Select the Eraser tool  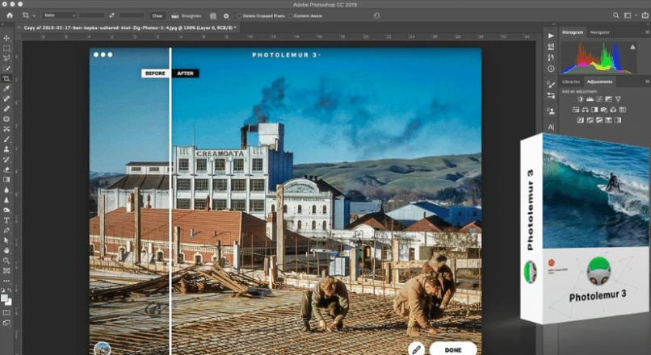(x=6, y=169)
